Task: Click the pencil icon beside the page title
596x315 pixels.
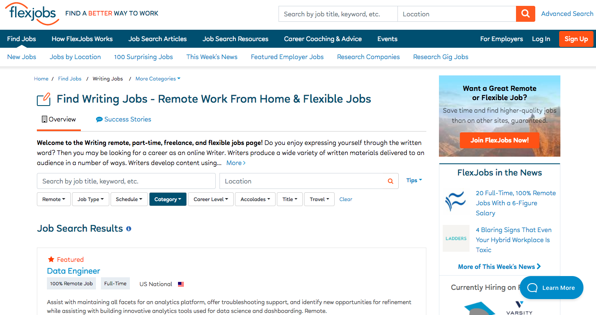Action: tap(44, 99)
